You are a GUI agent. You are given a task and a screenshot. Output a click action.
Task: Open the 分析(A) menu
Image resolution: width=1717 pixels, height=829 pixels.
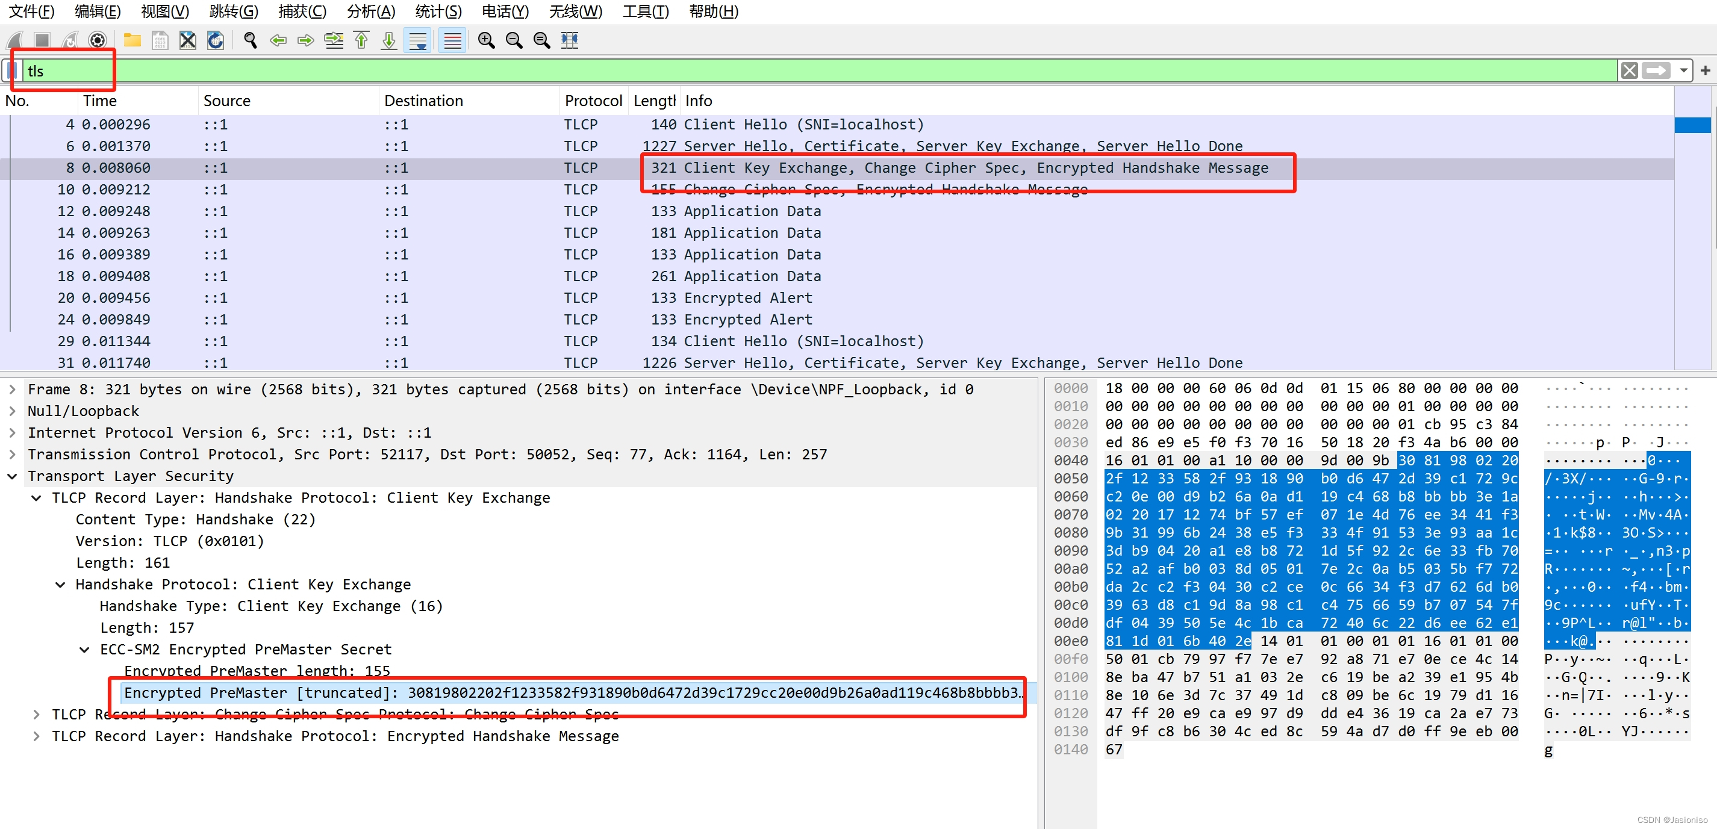tap(371, 11)
